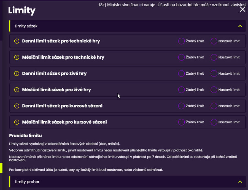Click the Limity proher section header
Screen dimensions: 248x190
128,182
